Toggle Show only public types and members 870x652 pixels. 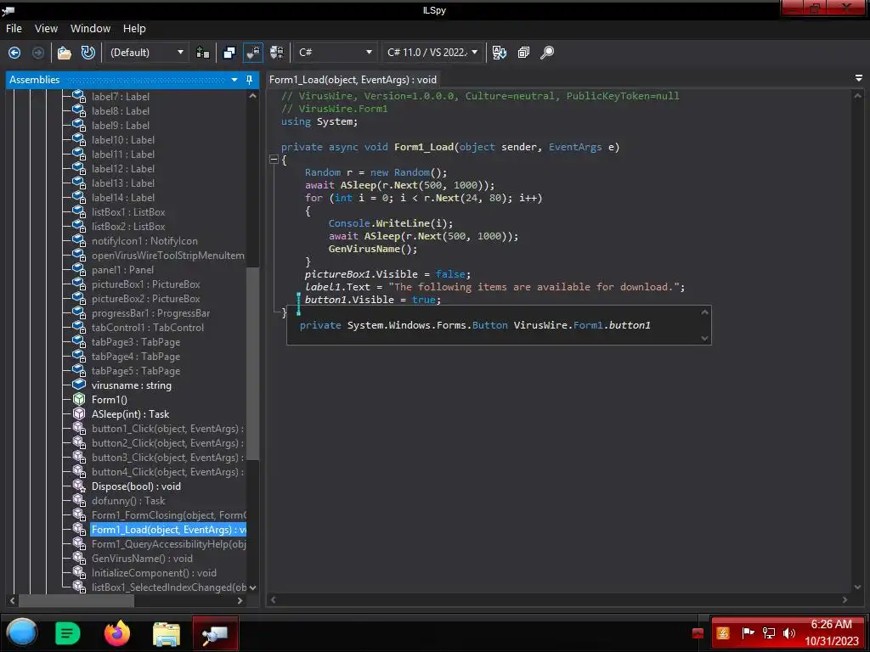tap(229, 53)
